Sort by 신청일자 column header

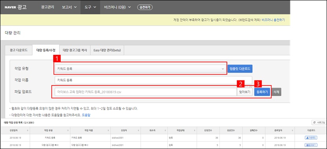(15, 130)
